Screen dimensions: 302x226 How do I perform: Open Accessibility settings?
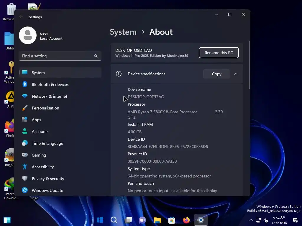click(60, 167)
